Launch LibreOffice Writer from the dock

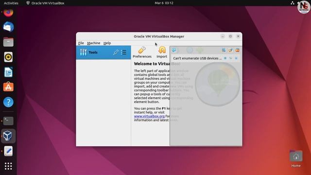[8, 72]
